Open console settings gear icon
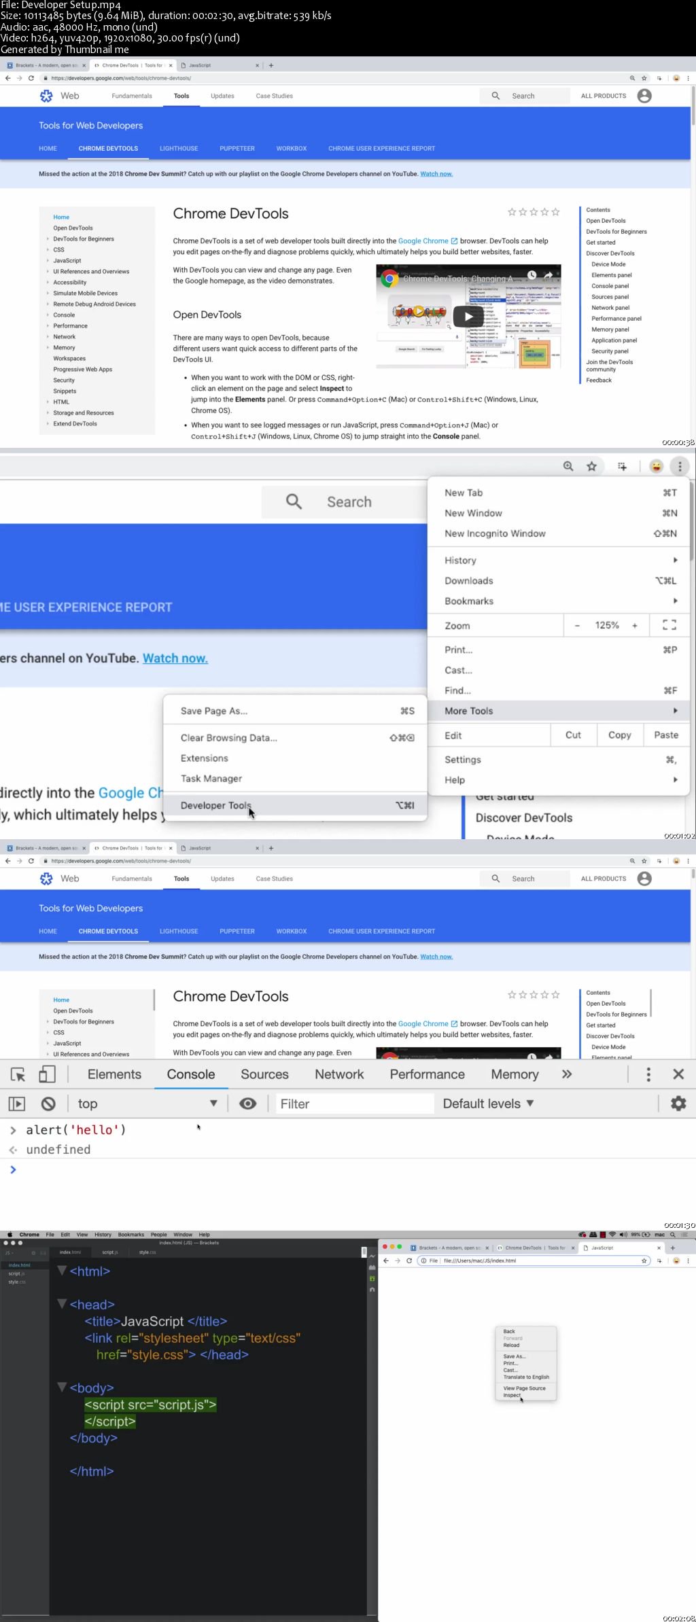 coord(678,1104)
